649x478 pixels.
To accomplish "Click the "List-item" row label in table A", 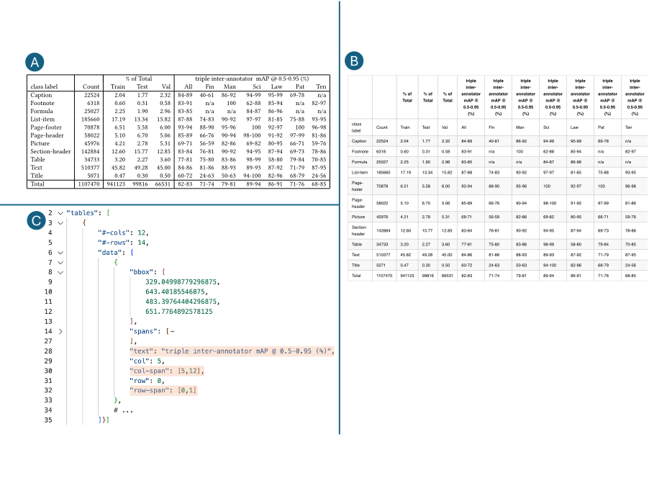I will click(x=42, y=119).
